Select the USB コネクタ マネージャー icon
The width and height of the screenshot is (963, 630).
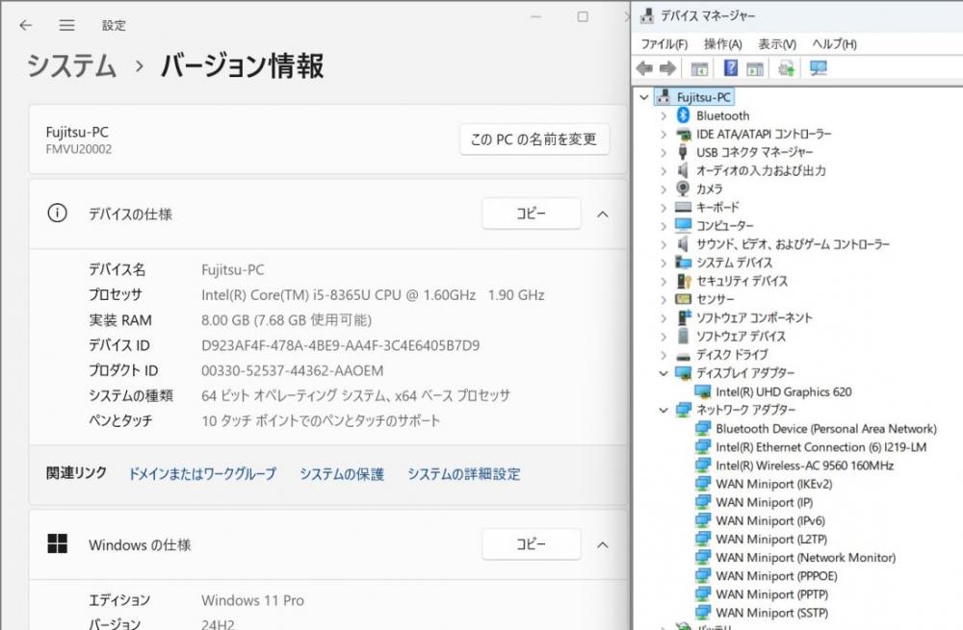pos(683,152)
